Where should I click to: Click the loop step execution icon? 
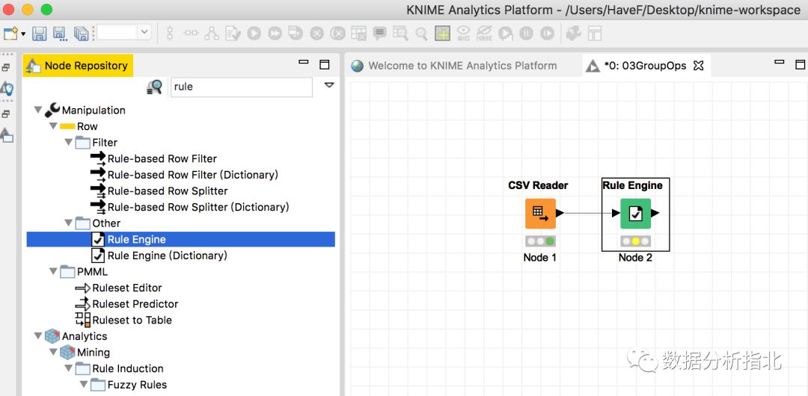pos(506,34)
